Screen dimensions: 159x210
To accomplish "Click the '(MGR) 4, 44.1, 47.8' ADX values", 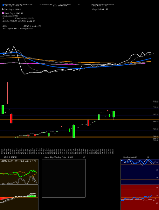I will (x=32, y=26).
